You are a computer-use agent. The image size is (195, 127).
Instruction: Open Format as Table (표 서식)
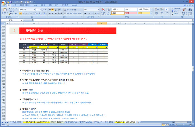[x=108, y=11]
